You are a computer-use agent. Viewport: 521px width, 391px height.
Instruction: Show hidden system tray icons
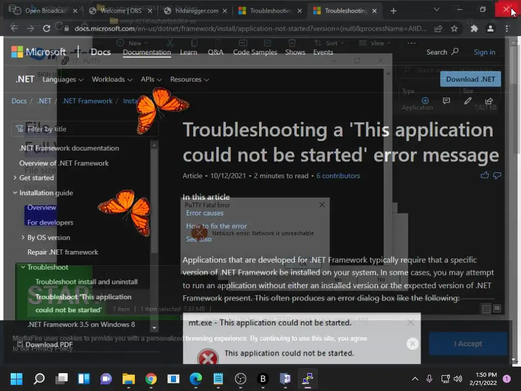[x=415, y=378]
